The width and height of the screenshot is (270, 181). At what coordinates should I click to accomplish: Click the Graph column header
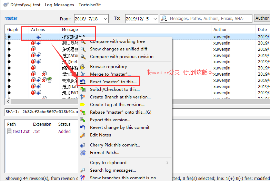coord(12,29)
